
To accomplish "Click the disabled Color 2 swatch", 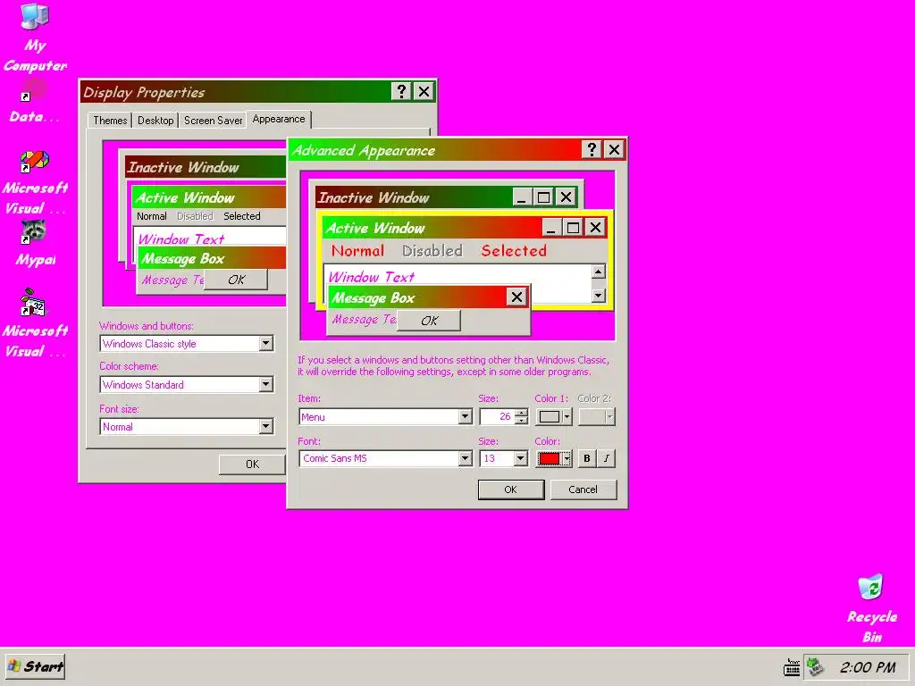I will [596, 416].
